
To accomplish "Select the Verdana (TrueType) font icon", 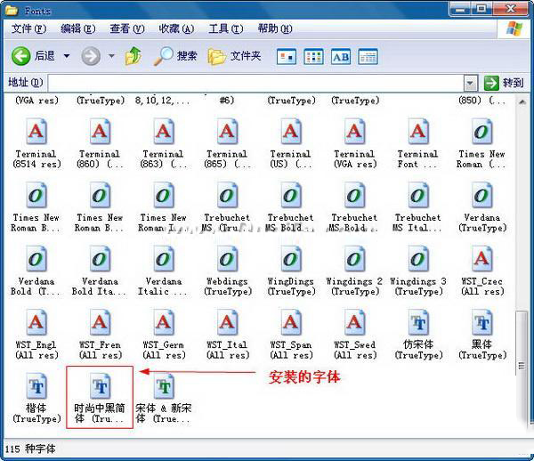I will (481, 195).
